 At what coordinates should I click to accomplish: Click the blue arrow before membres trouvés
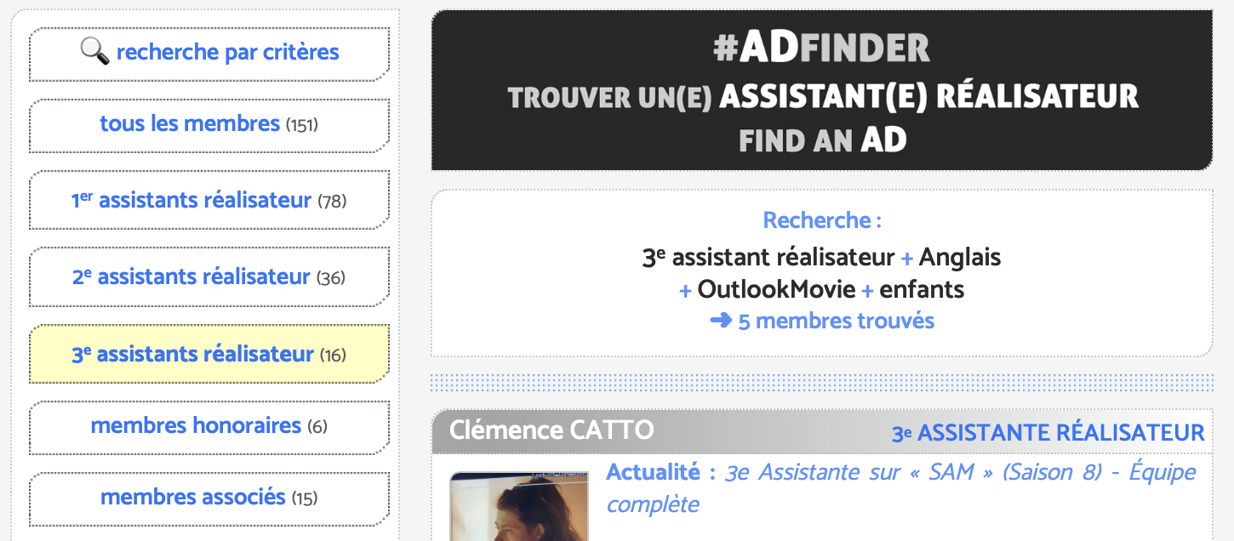721,321
